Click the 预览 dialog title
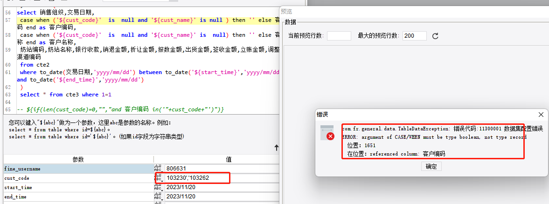This screenshot has height=204, width=549. (286, 12)
